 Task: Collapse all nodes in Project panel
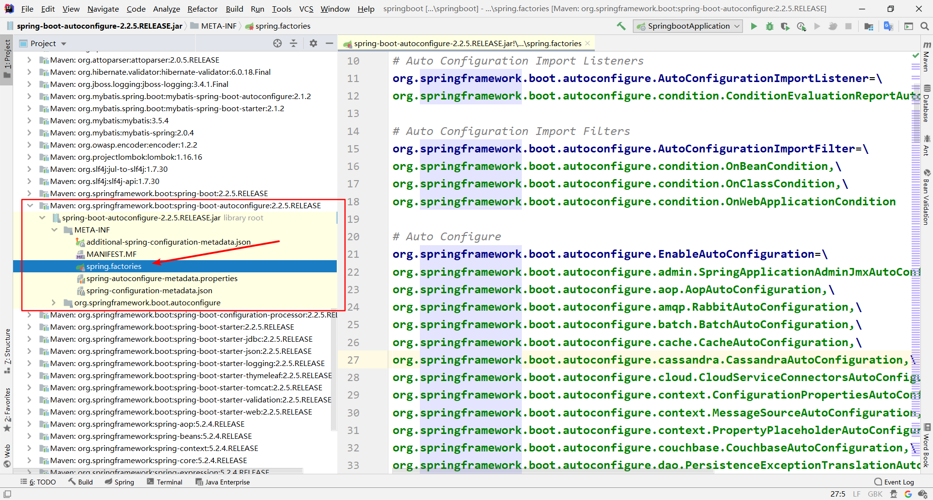pos(294,43)
